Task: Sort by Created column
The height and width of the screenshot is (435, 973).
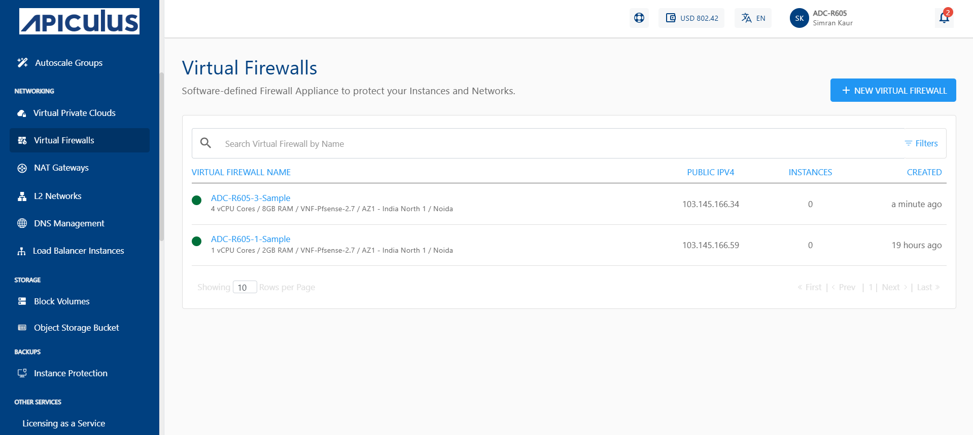Action: pos(924,172)
